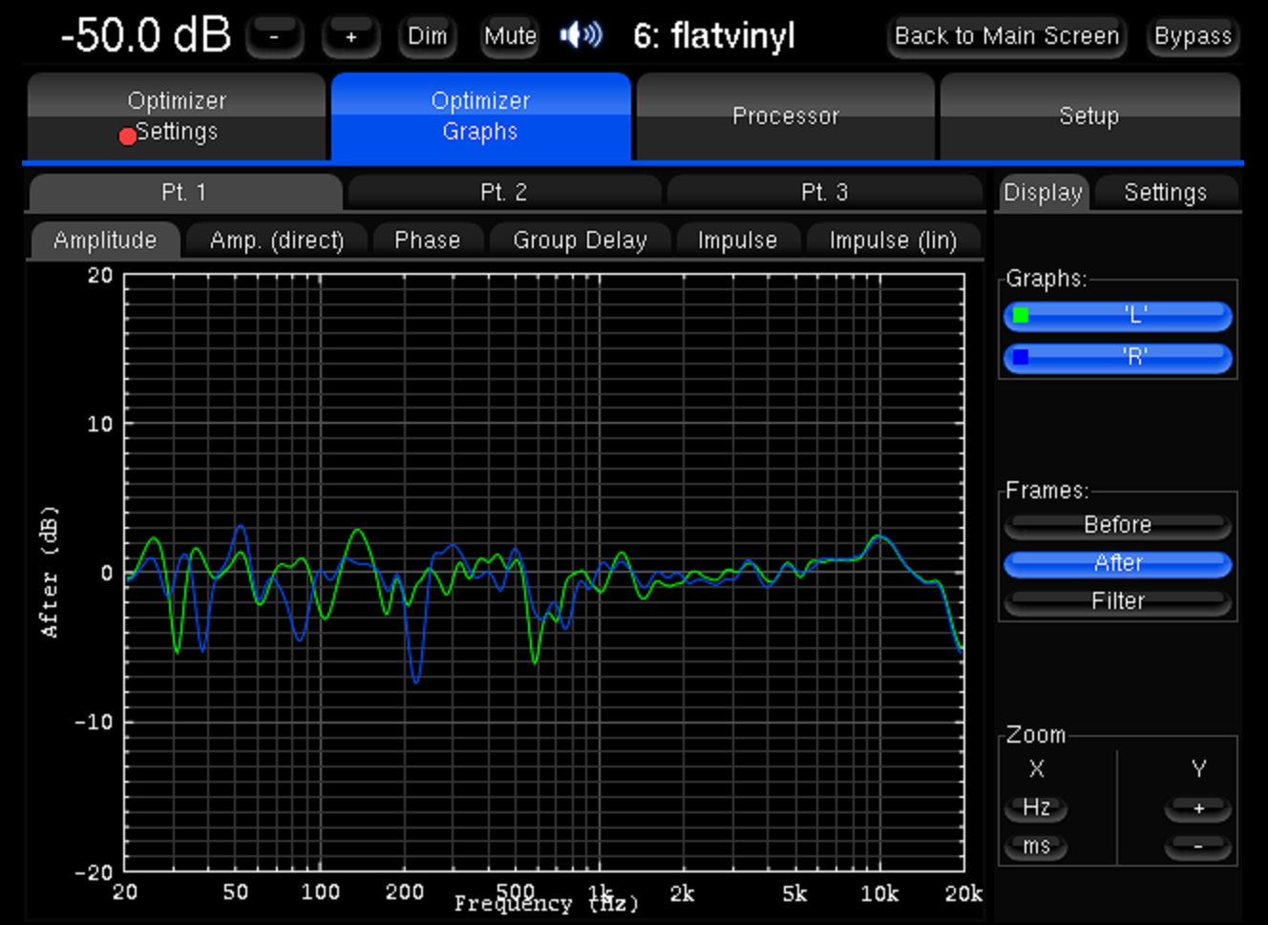Click the -50.0 dB volume readout
This screenshot has width=1268, height=925.
145,36
